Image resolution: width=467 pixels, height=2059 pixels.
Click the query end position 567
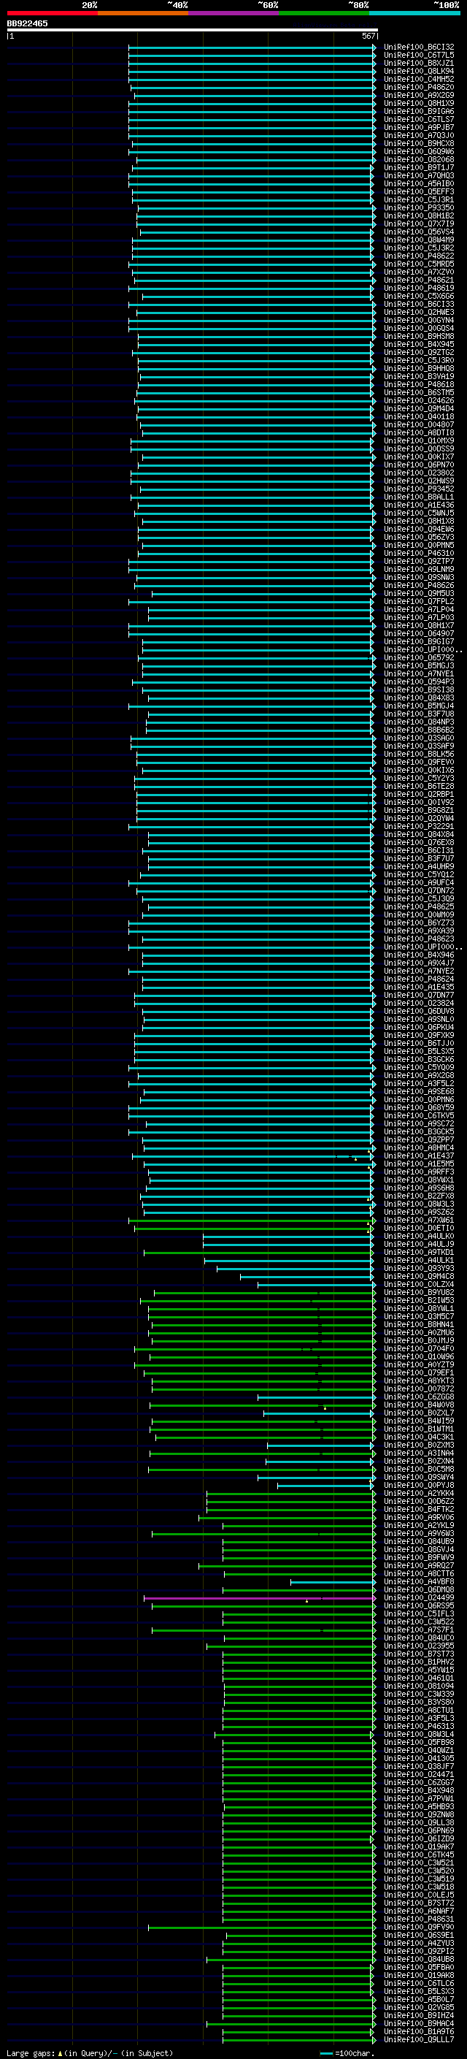point(368,36)
